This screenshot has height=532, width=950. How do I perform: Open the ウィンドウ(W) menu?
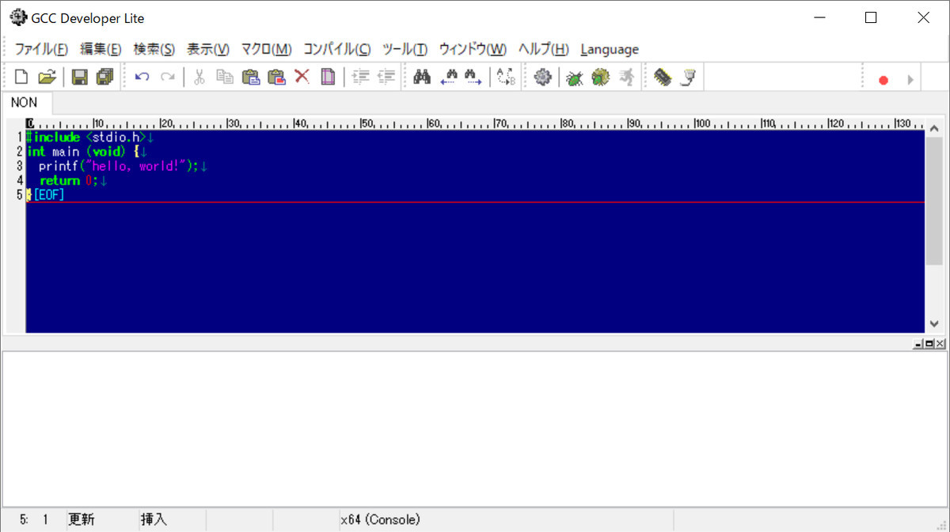click(x=473, y=49)
